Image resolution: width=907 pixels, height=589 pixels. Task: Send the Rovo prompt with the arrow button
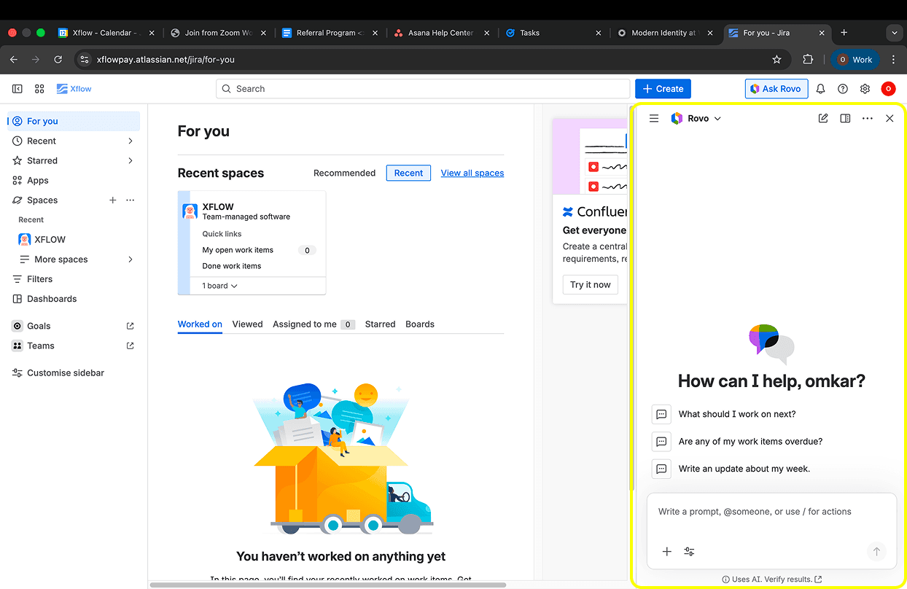[x=877, y=552]
